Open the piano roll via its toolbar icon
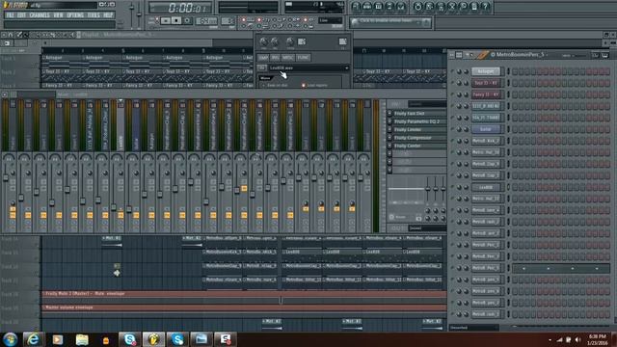Image resolution: width=617 pixels, height=347 pixels. [x=379, y=7]
